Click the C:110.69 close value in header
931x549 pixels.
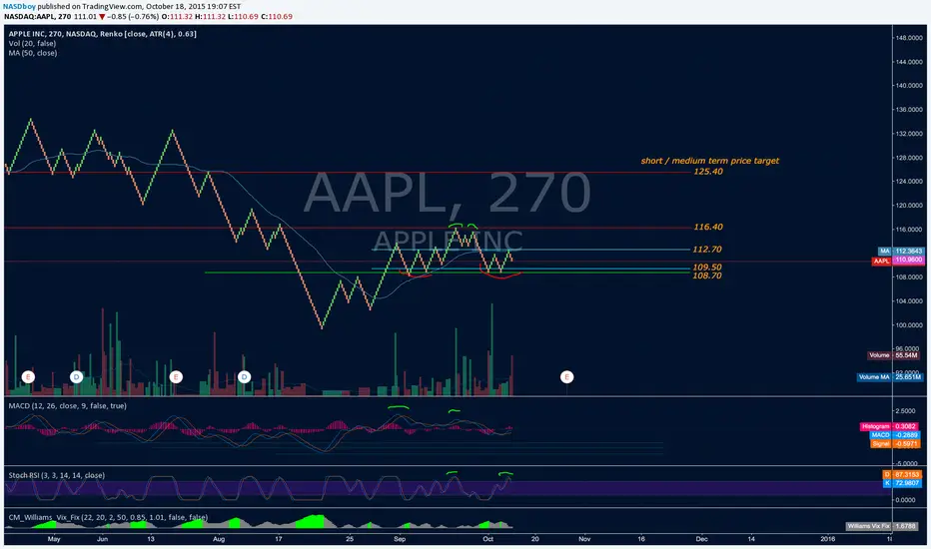coord(277,17)
